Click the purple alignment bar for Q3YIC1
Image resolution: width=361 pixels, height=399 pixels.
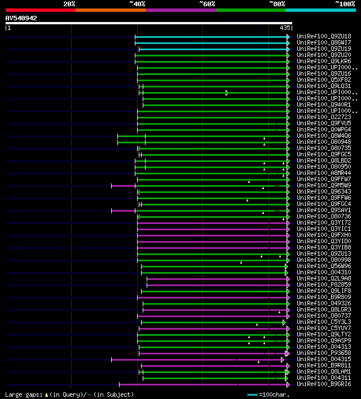[212, 230]
